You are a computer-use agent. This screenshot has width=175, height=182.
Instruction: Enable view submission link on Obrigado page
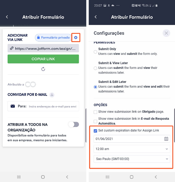pyautogui.click(x=95, y=112)
